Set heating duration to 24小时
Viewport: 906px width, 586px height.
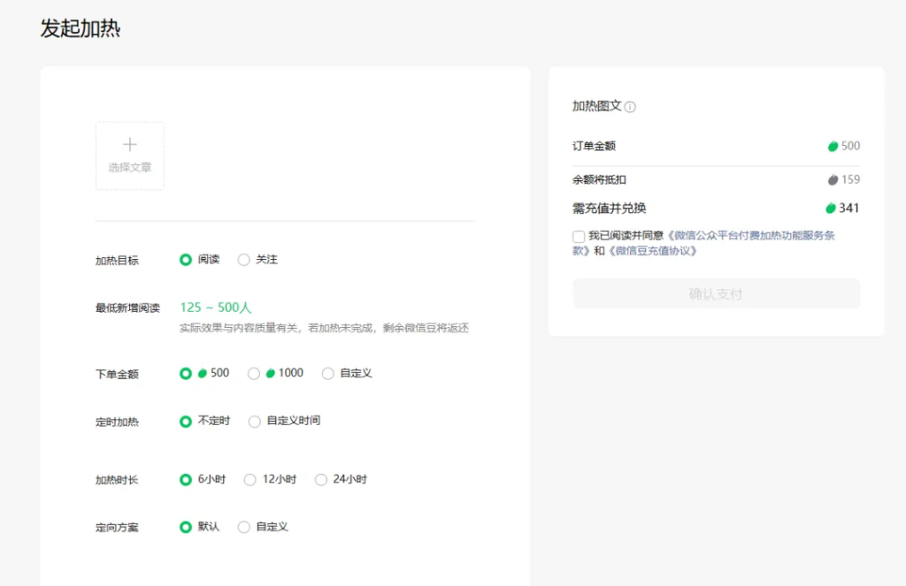(320, 479)
